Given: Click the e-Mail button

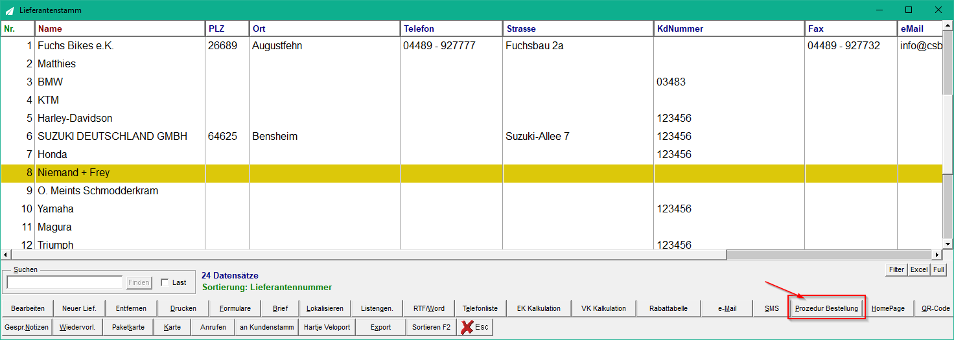Looking at the screenshot, I should [727, 308].
